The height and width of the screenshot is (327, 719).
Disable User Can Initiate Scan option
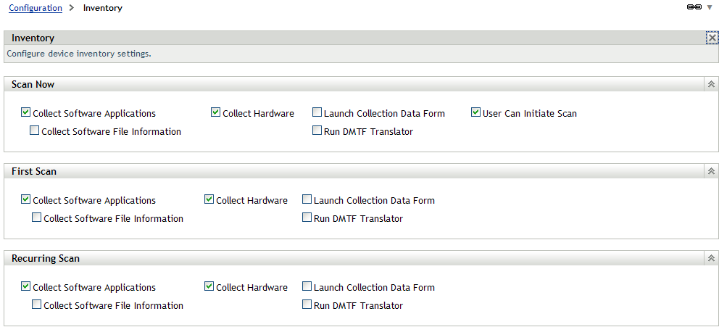point(476,113)
